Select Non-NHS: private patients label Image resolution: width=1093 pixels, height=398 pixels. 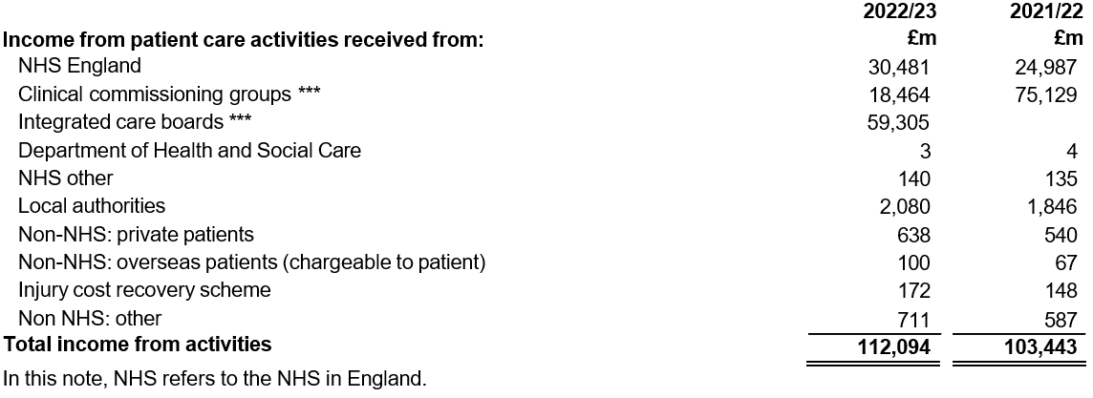pos(136,235)
